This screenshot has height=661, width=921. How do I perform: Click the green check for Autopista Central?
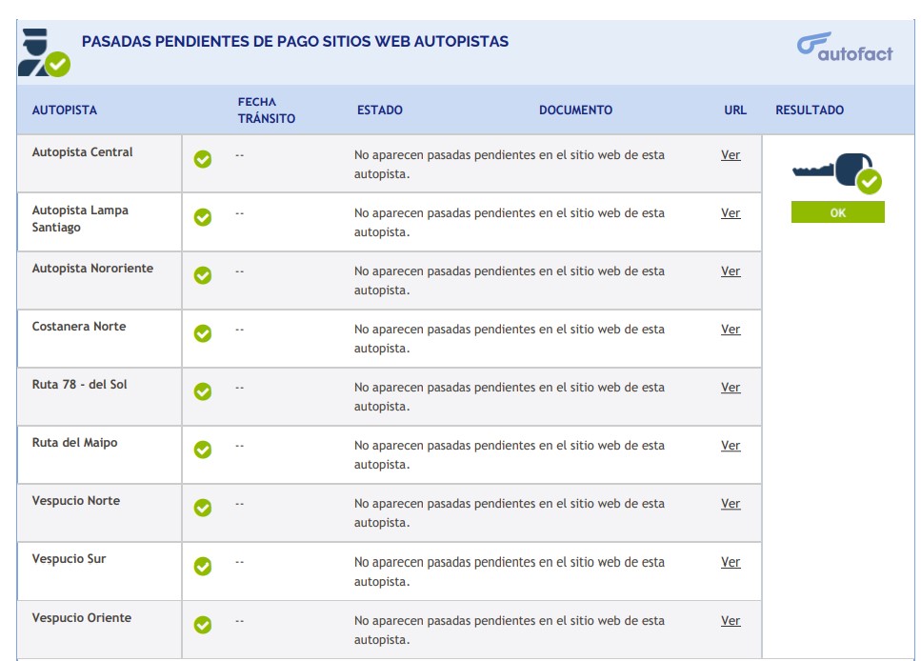203,159
